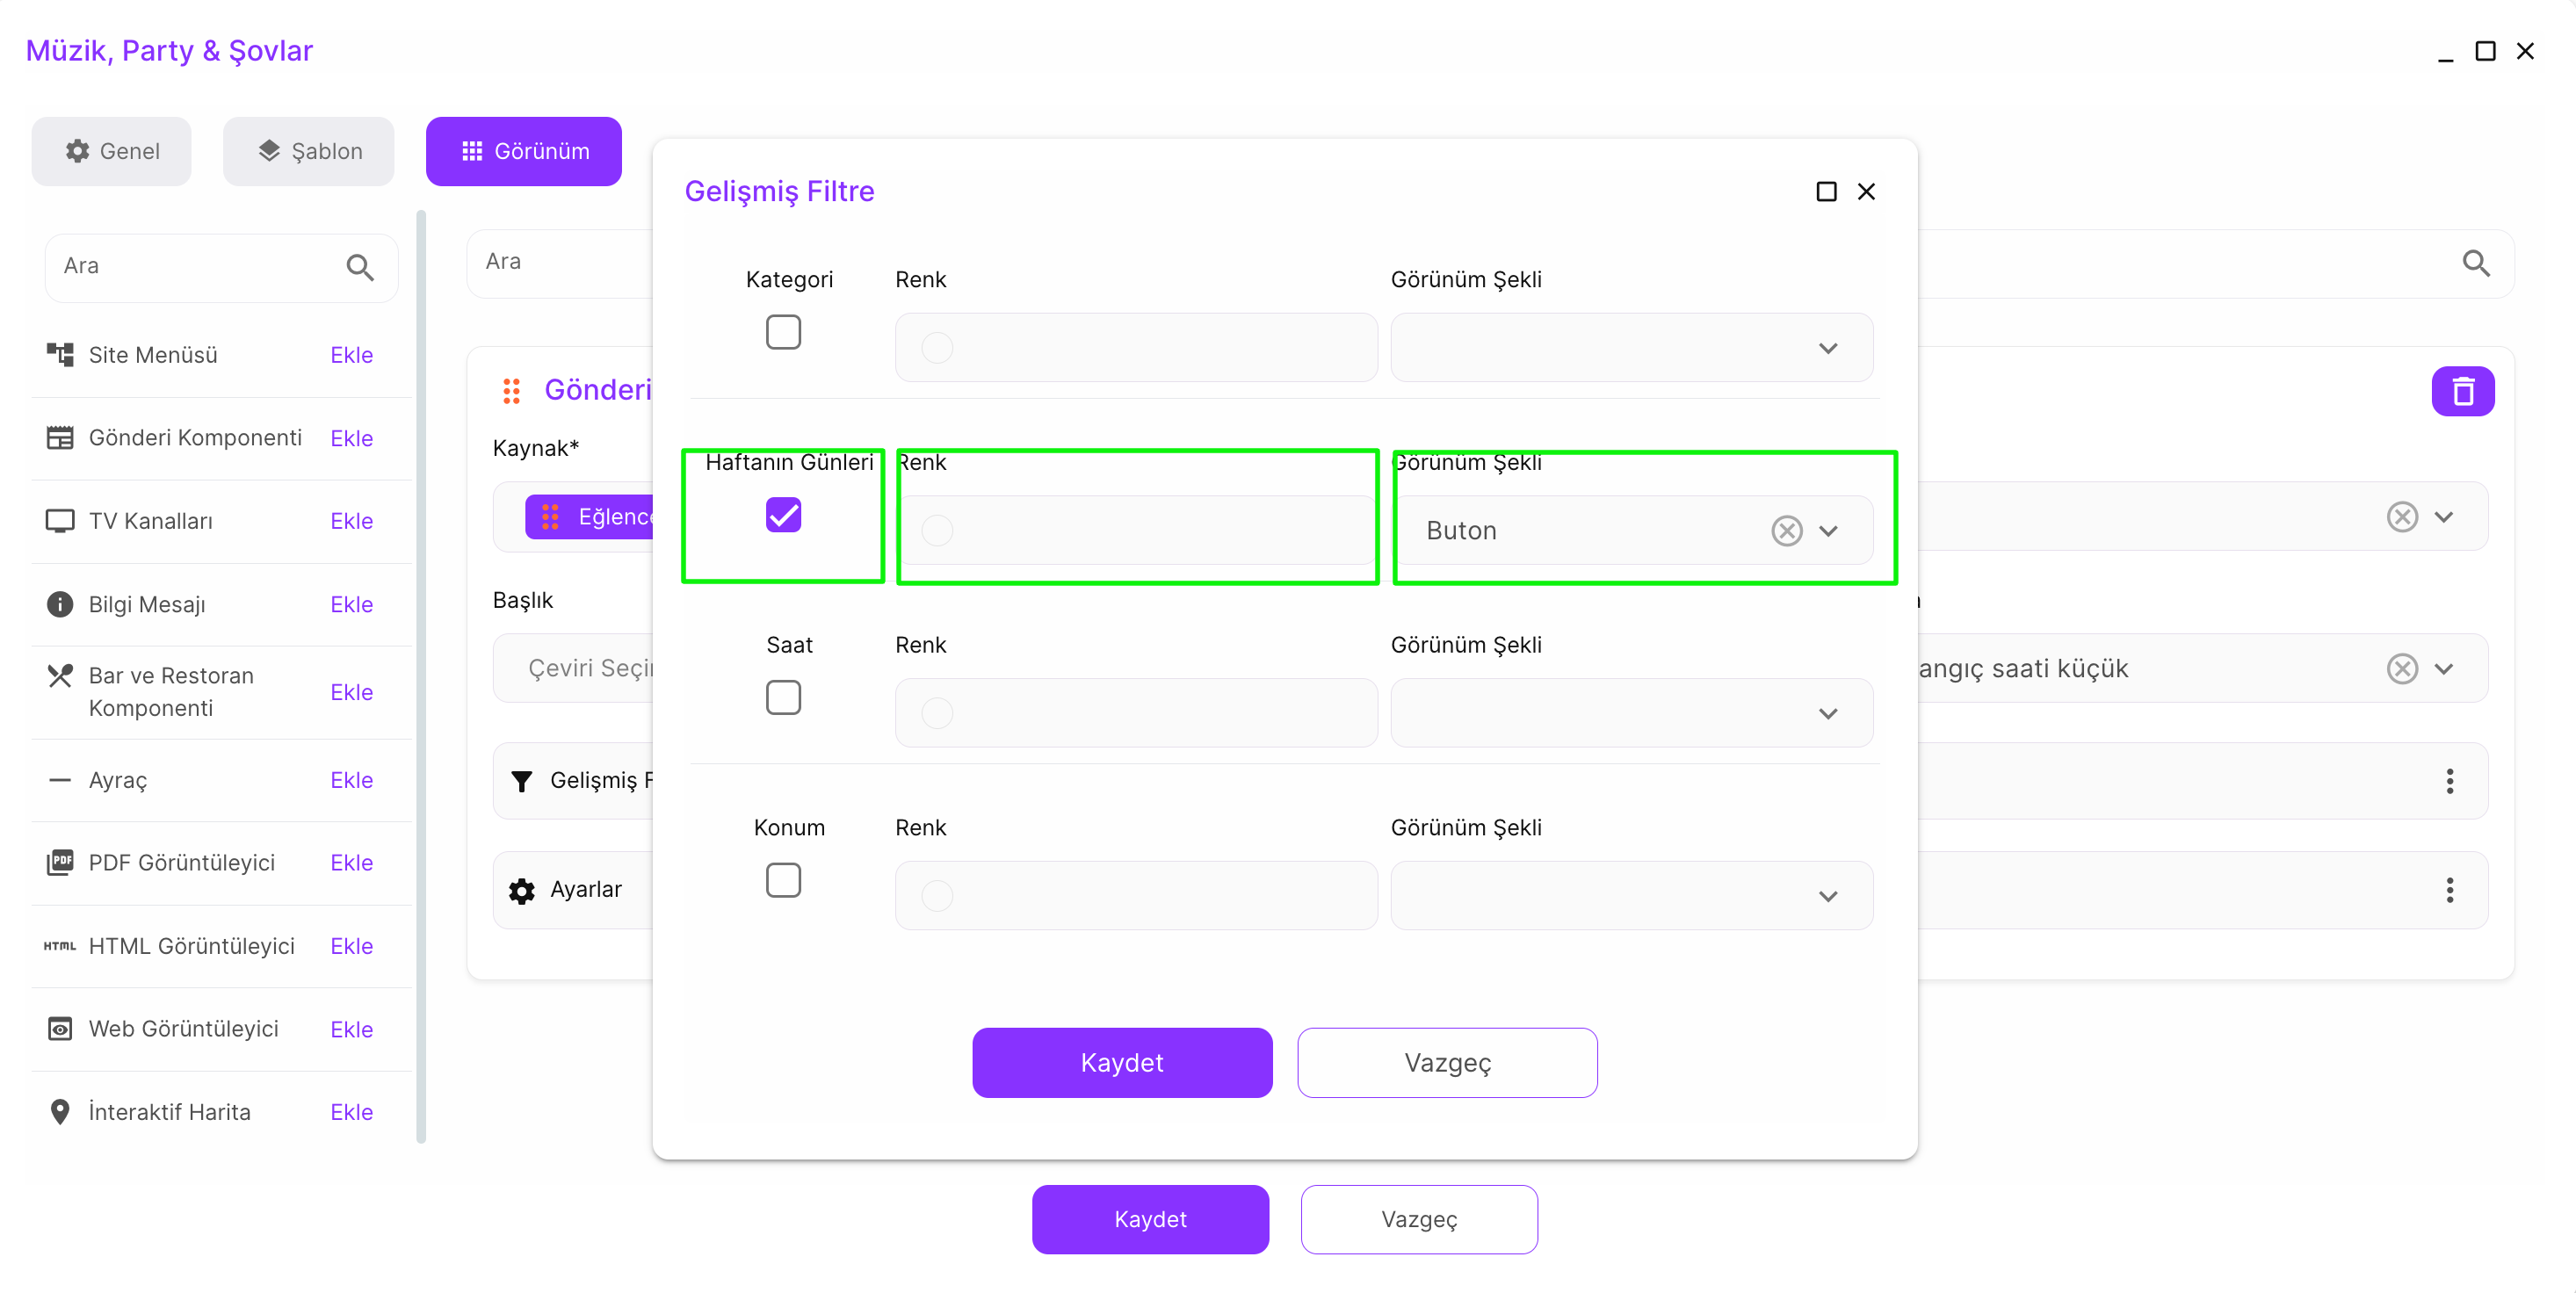Click the left sidebar Ara search field

(x=195, y=266)
